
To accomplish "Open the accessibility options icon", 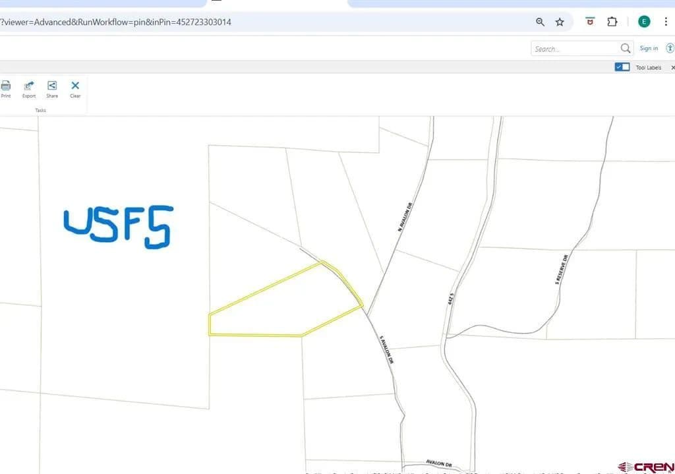I will 670,48.
